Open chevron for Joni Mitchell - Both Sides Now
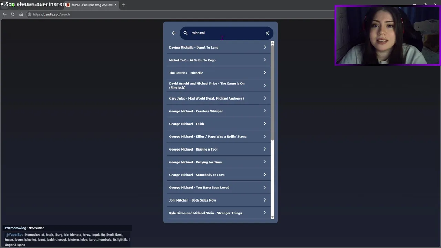Screen dimensions: 441x248 click(x=265, y=200)
